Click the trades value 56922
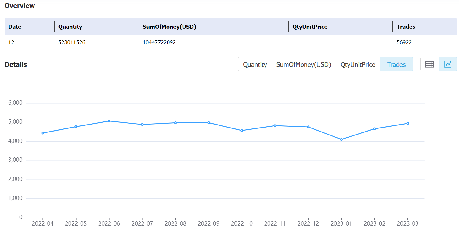Screen dimensions: 459x231 (404, 42)
